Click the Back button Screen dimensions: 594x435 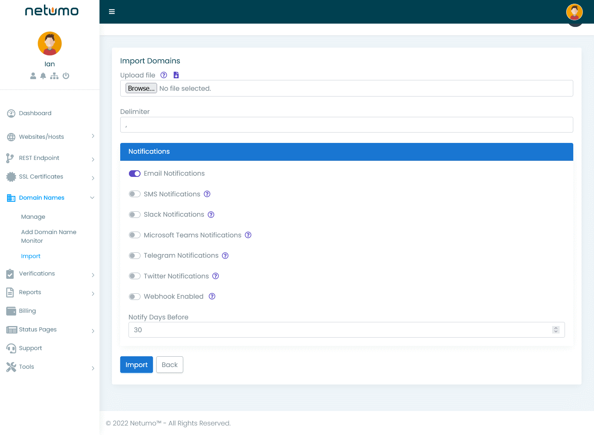[170, 365]
